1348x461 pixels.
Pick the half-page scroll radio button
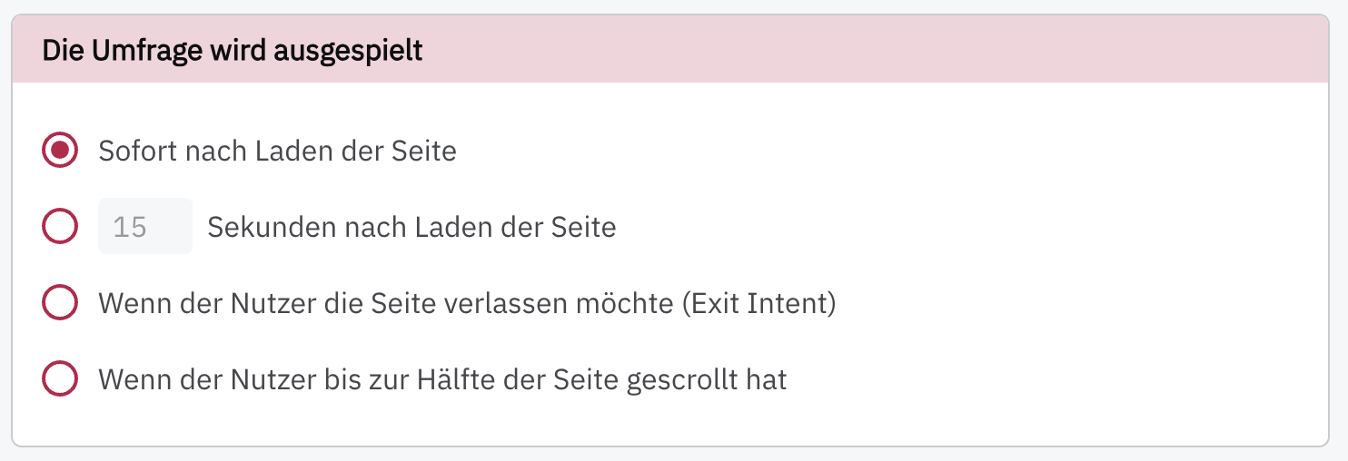click(x=60, y=379)
